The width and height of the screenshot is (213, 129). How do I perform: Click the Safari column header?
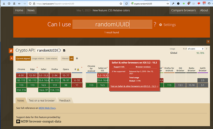pos(44,69)
